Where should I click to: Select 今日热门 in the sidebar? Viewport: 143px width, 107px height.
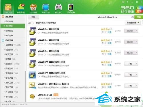point(13,26)
